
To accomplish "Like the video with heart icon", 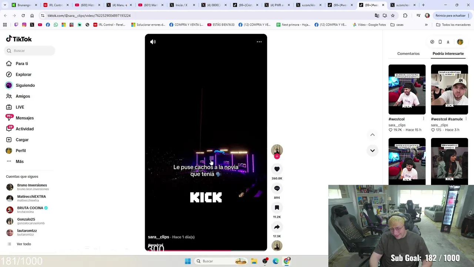I will coord(277,169).
